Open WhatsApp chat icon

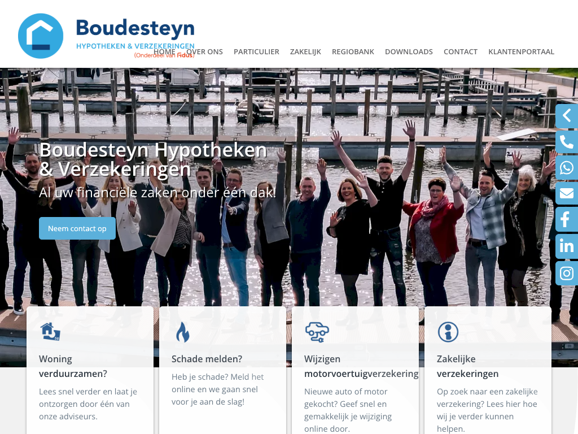click(x=567, y=168)
